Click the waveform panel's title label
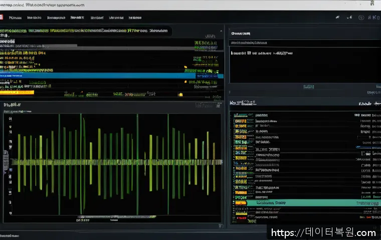This screenshot has height=240, width=381. pyautogui.click(x=12, y=105)
